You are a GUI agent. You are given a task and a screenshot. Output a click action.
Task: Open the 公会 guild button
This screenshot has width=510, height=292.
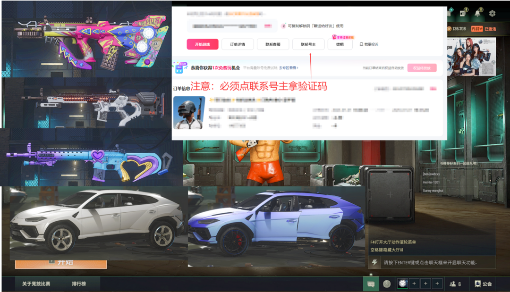coord(483,284)
